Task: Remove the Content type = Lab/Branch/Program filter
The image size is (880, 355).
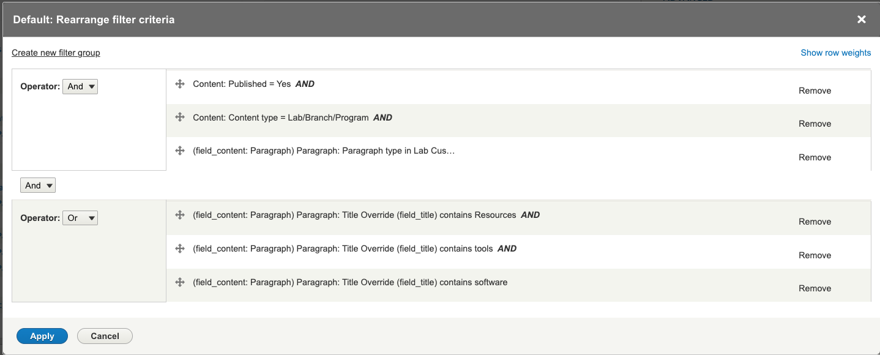Action: pyautogui.click(x=815, y=124)
